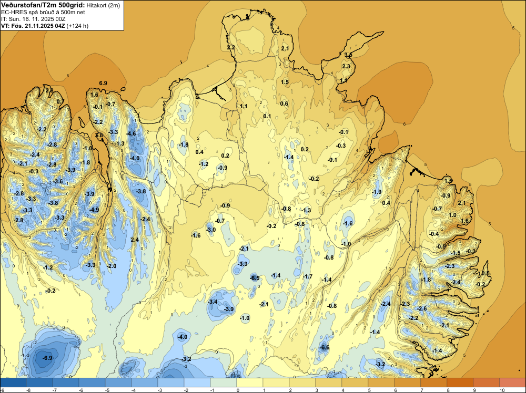Image resolution: width=526 pixels, height=393 pixels.
Task: Click the -1.7 temperature value
Action: [307, 276]
